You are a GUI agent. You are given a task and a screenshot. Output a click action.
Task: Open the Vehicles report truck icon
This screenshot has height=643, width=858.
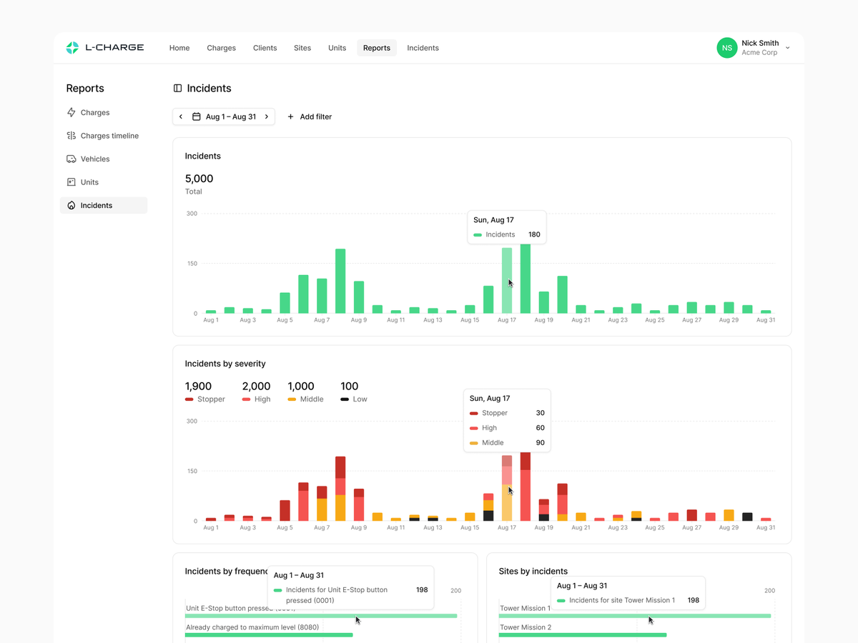[71, 159]
